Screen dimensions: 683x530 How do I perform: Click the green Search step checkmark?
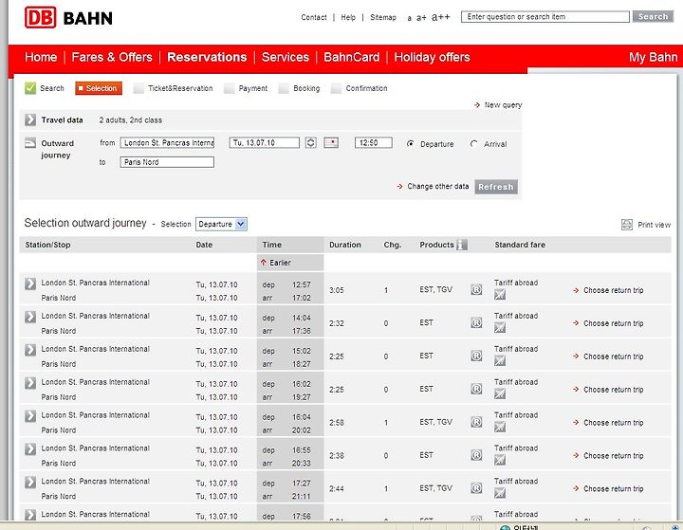(30, 88)
